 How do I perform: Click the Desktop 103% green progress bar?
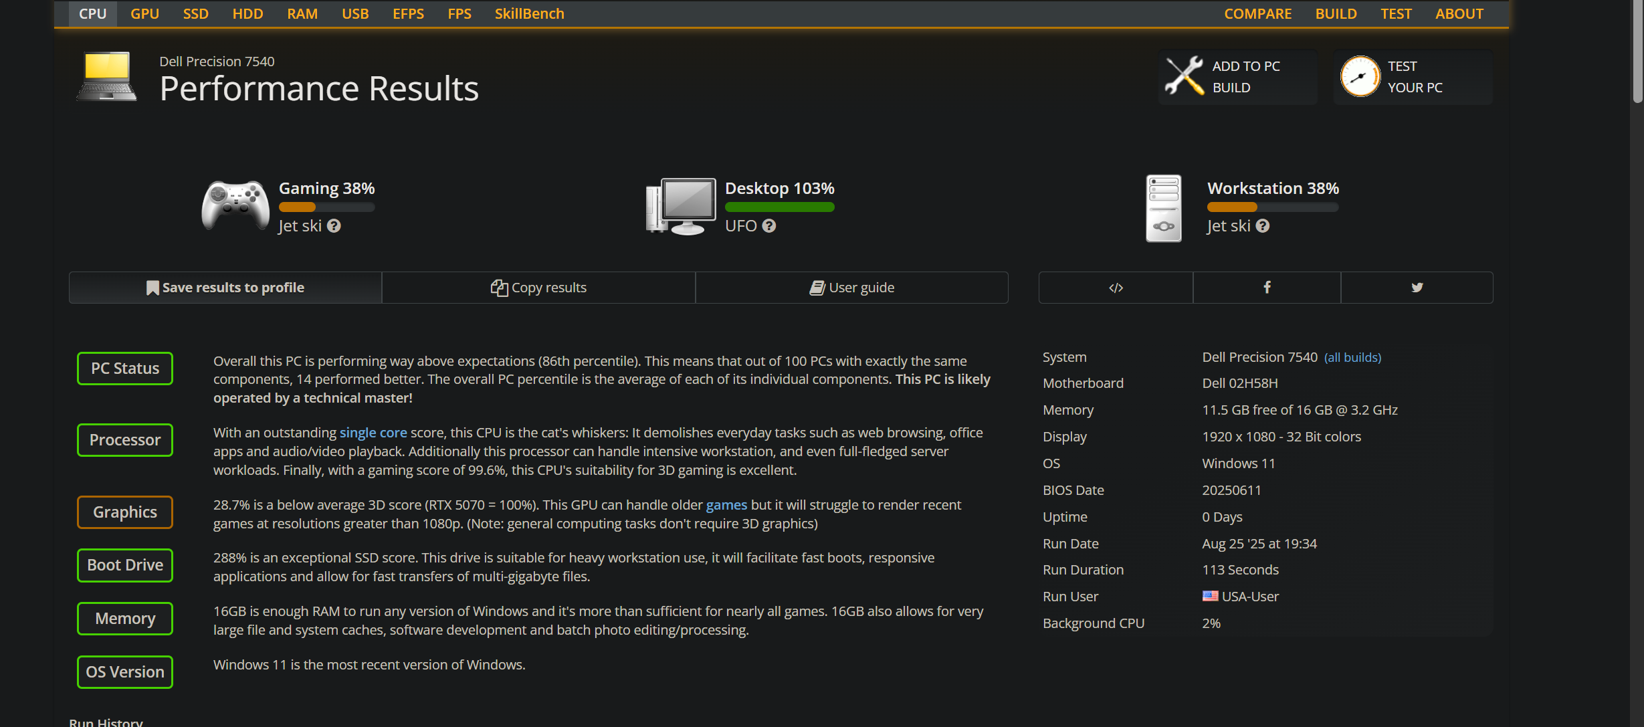pos(779,207)
